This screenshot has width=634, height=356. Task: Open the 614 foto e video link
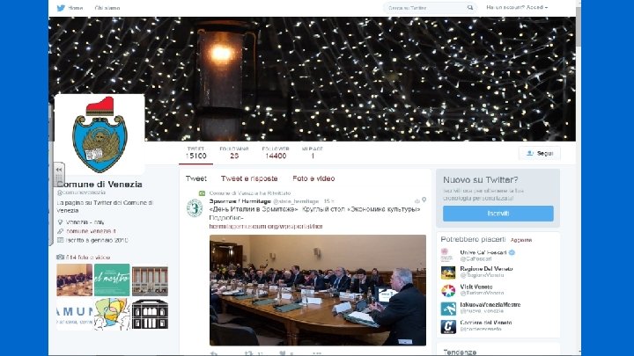(x=88, y=257)
